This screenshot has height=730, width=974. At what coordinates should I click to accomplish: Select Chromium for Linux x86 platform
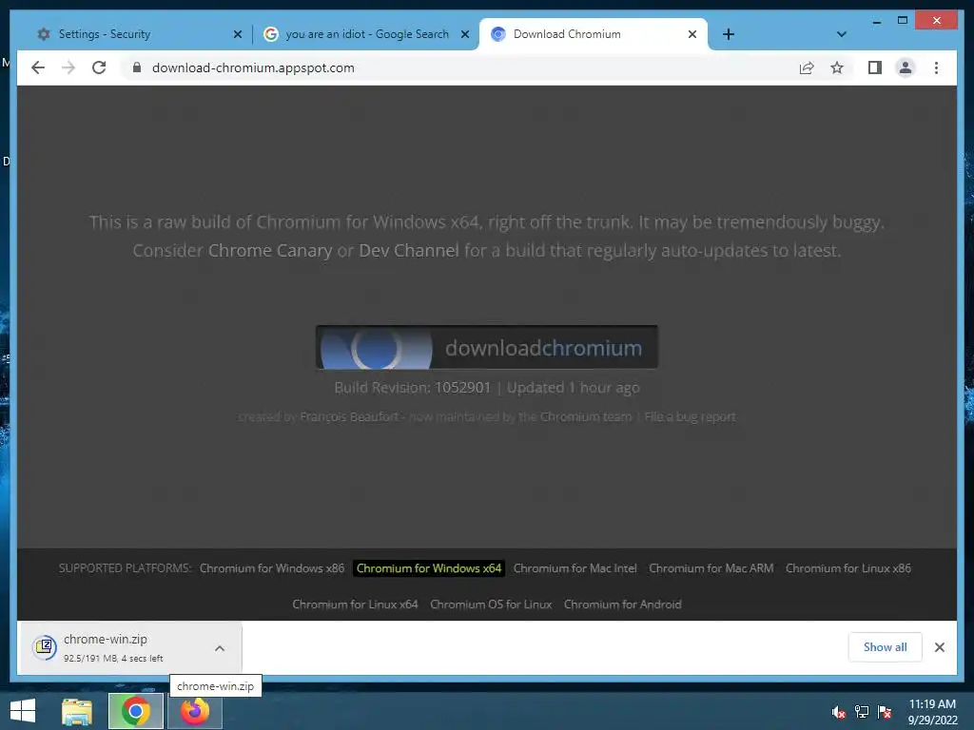(847, 568)
